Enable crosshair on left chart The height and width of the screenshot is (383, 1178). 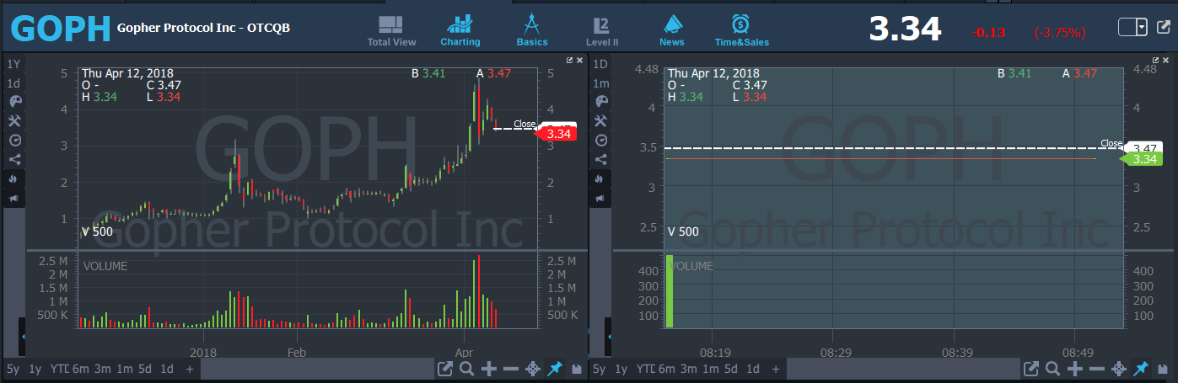(532, 369)
